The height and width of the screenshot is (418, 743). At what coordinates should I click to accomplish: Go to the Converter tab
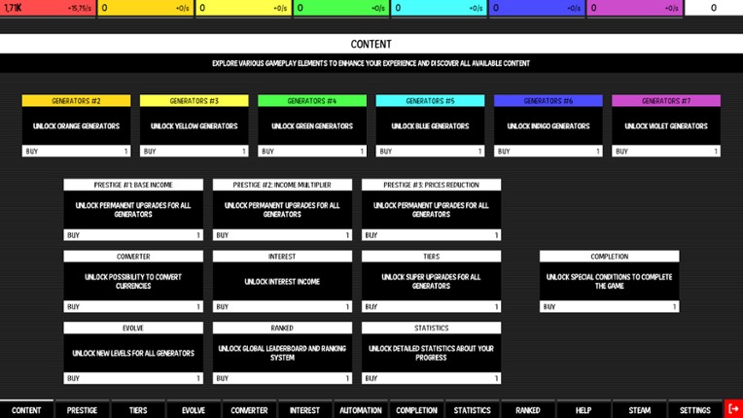click(249, 410)
